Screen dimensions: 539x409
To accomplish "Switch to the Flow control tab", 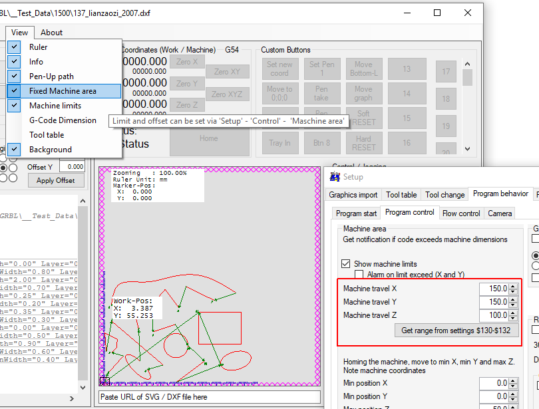I will pos(461,213).
